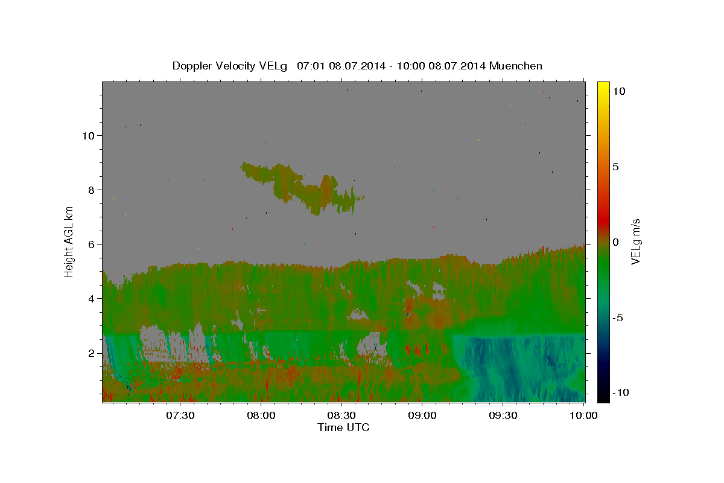The width and height of the screenshot is (724, 483).
Task: Click the 10:00 time tick label
Action: click(x=583, y=415)
